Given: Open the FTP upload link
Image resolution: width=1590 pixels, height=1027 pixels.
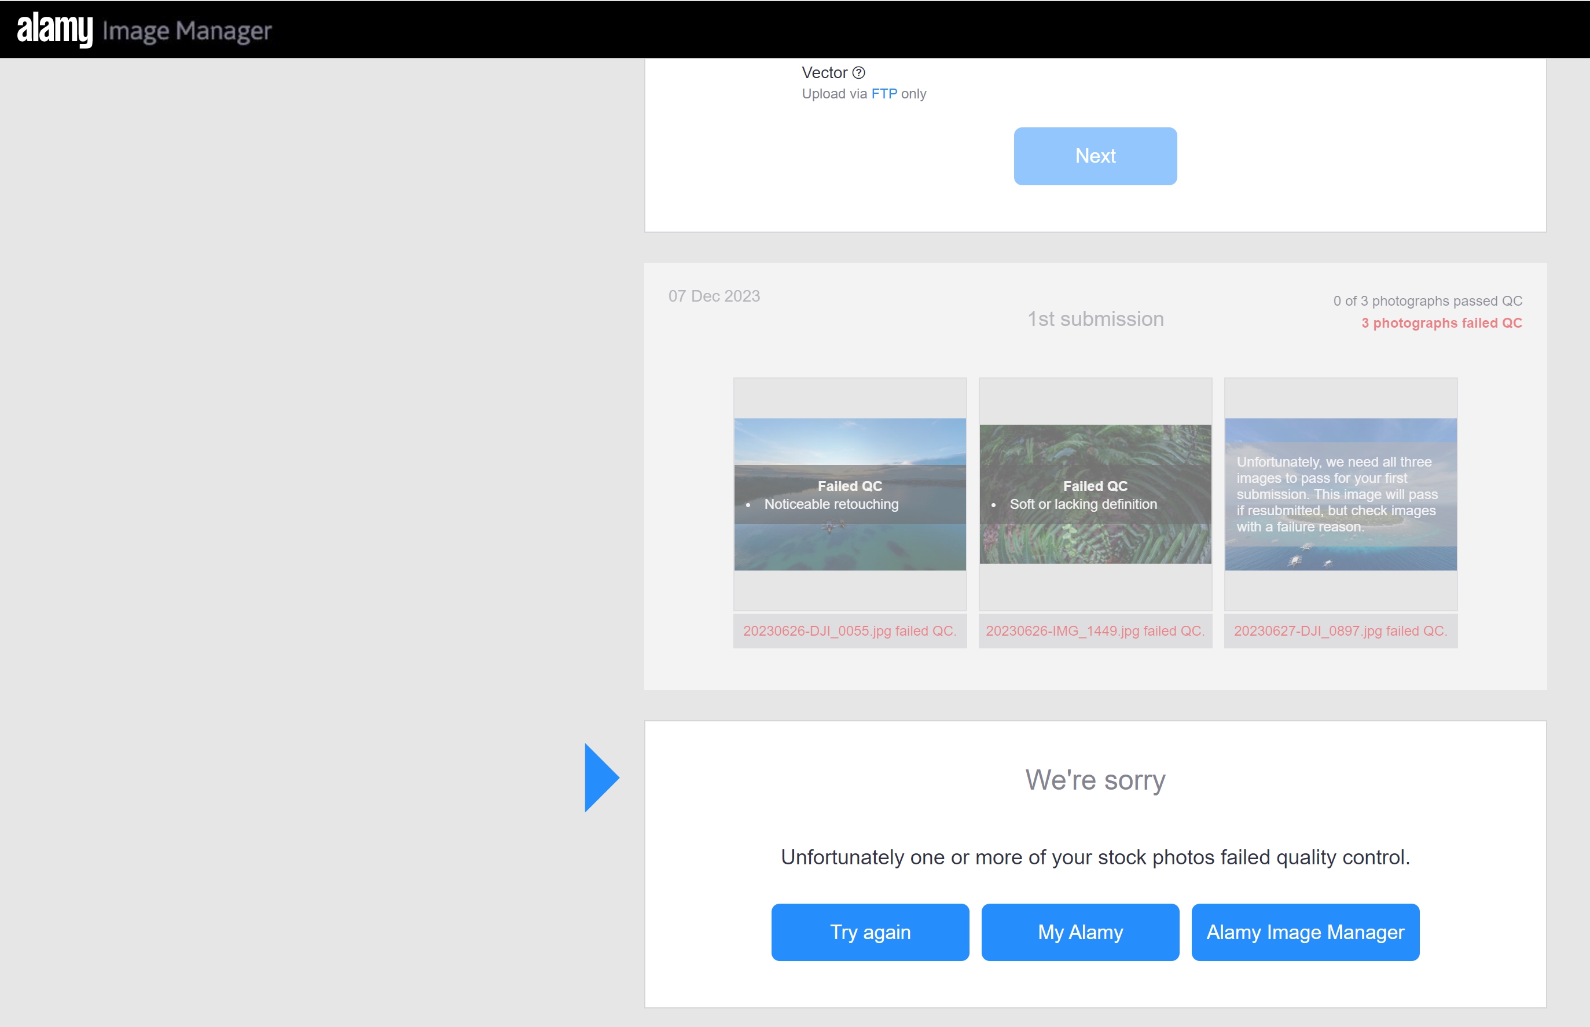Looking at the screenshot, I should [884, 94].
